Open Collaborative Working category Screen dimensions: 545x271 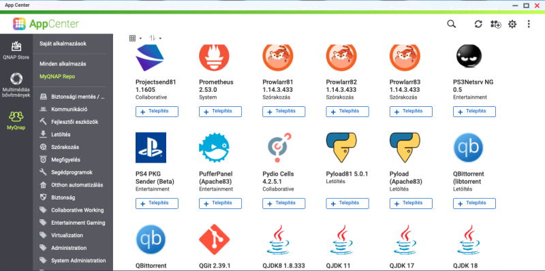tap(72, 210)
